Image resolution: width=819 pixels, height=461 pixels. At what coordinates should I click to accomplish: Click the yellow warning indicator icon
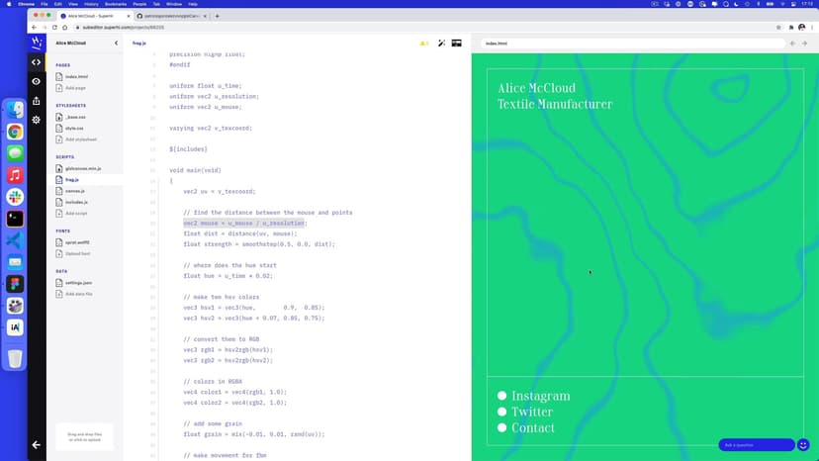click(423, 44)
